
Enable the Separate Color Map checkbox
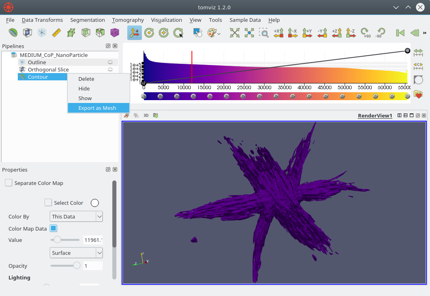pyautogui.click(x=8, y=183)
